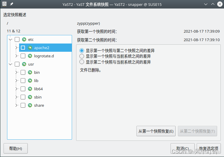Click the green icon beside lib64

[30, 89]
